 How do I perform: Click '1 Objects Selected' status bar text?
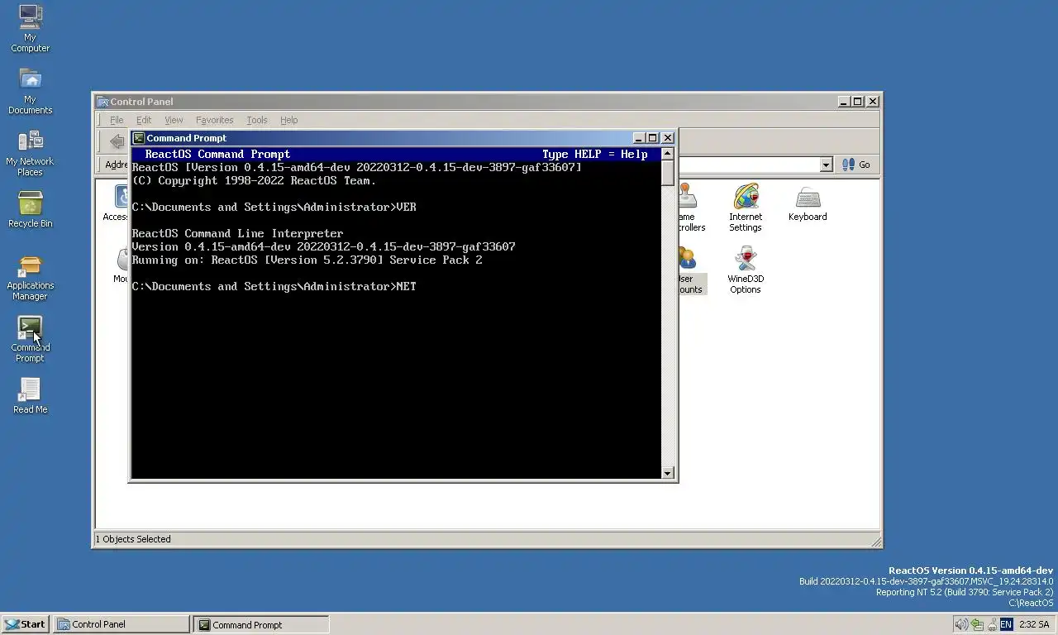point(133,539)
